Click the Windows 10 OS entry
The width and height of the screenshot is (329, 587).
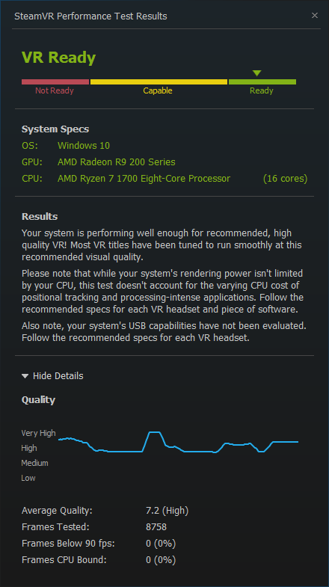(x=84, y=145)
